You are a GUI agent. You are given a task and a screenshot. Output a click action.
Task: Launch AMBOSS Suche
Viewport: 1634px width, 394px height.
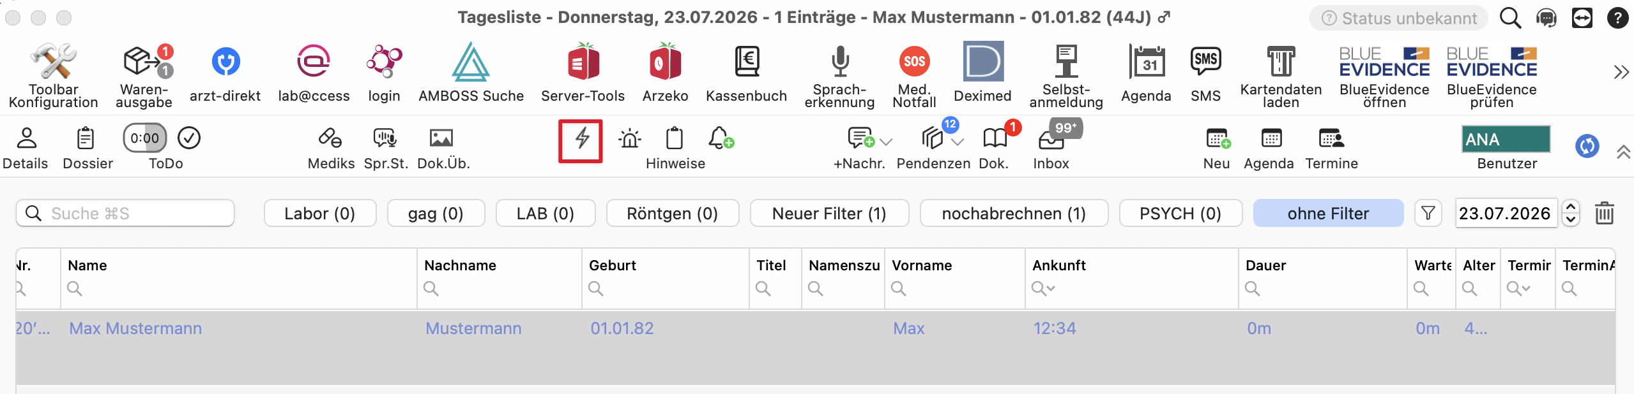pos(471,72)
